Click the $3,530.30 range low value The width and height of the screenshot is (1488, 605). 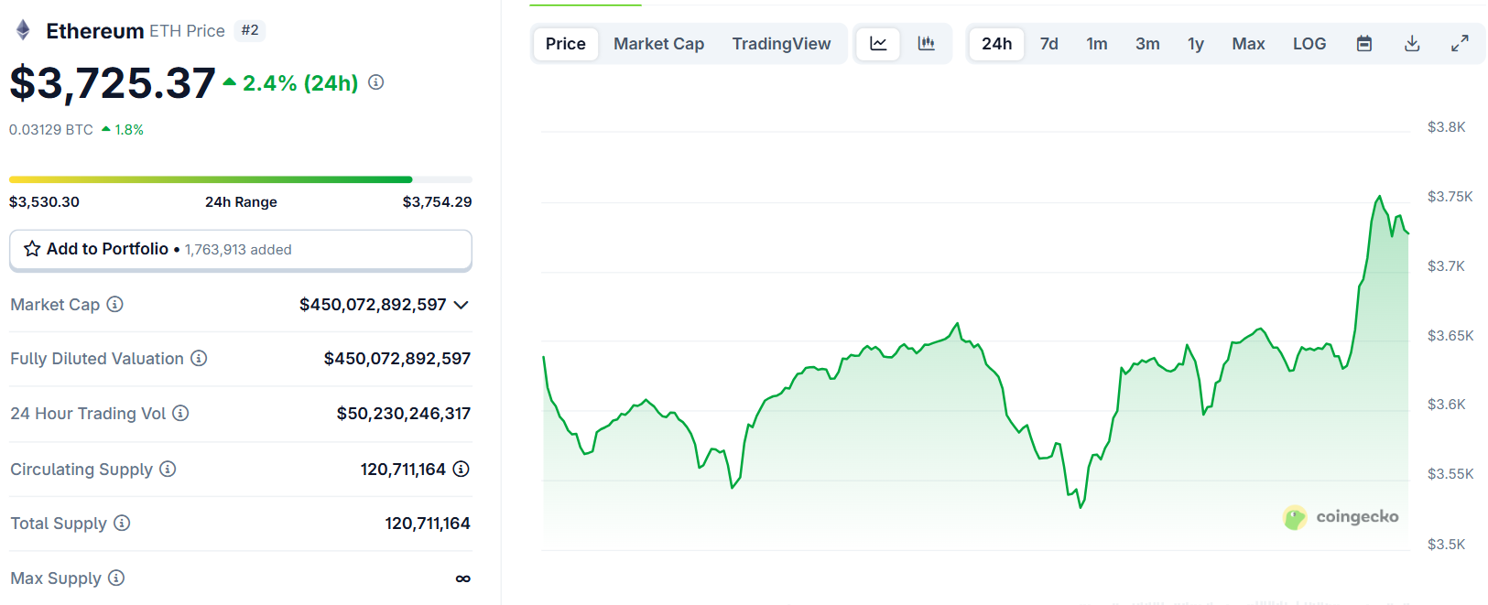pyautogui.click(x=44, y=202)
